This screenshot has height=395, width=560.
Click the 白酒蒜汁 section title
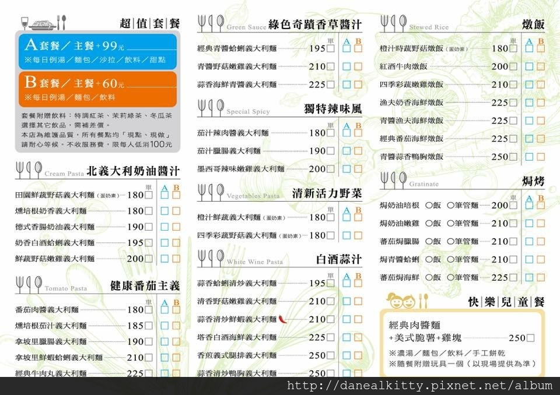click(338, 259)
